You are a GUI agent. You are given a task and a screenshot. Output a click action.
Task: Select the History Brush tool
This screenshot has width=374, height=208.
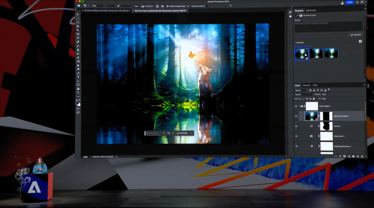(78, 54)
